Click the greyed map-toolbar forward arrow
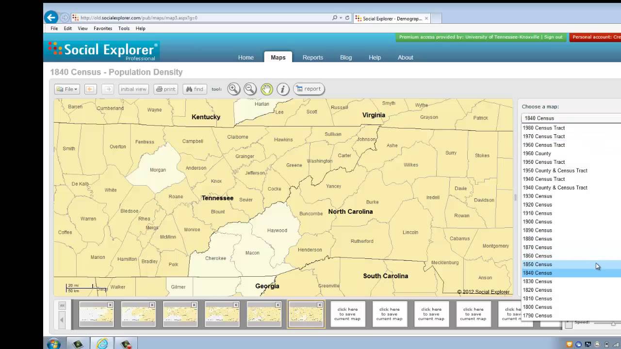The height and width of the screenshot is (349, 621). (108, 89)
